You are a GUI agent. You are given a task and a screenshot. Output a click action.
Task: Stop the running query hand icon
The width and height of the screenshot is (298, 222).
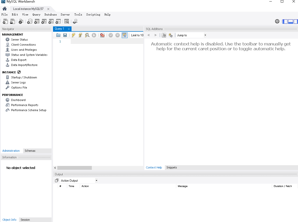coord(94,35)
